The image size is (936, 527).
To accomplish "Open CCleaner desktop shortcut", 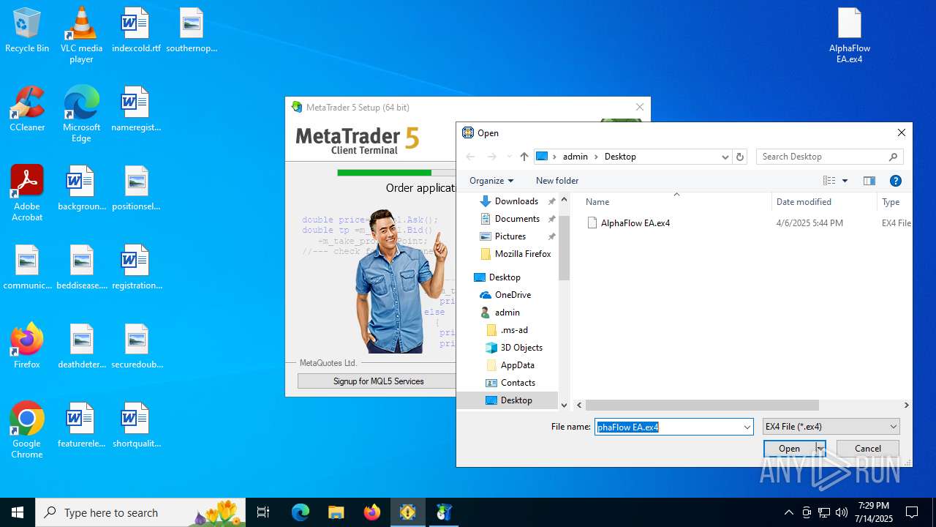I will pos(27,109).
